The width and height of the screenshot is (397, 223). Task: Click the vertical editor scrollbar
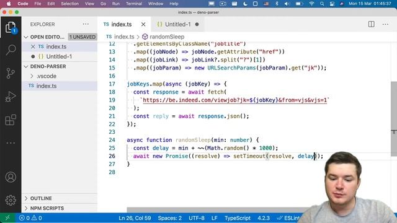pyautogui.click(x=394, y=119)
